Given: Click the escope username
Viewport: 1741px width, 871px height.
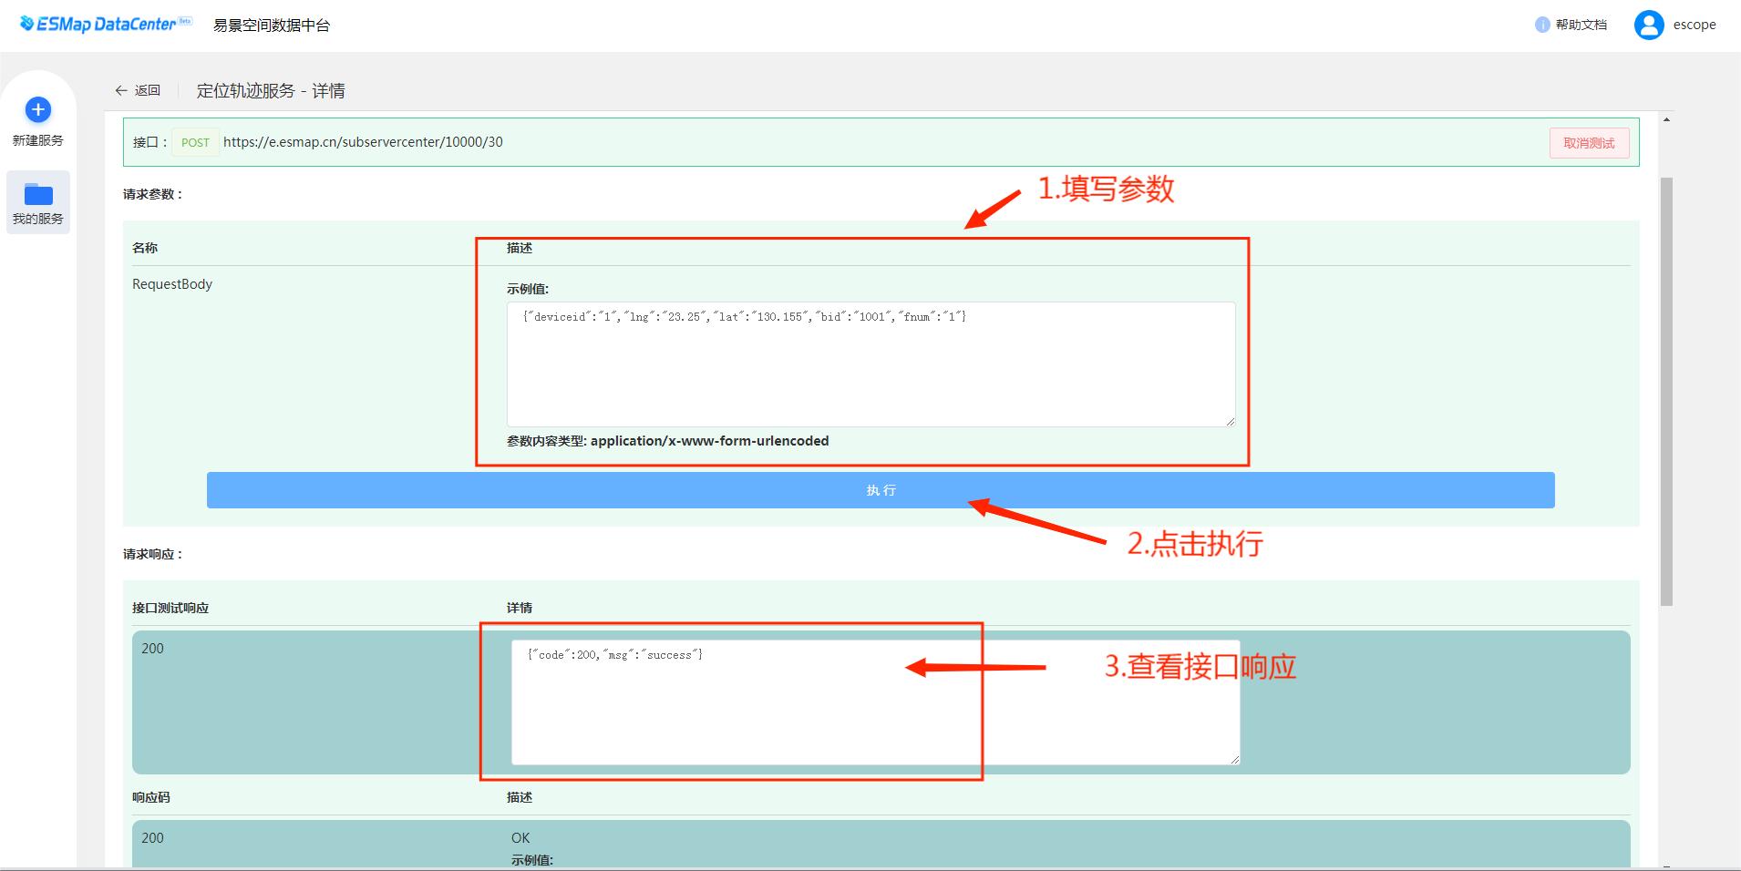Looking at the screenshot, I should [x=1695, y=25].
